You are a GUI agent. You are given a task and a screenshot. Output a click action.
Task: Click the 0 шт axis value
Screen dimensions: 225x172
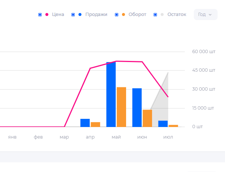(x=197, y=127)
